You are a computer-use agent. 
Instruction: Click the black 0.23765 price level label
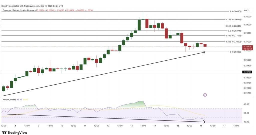[248, 72]
